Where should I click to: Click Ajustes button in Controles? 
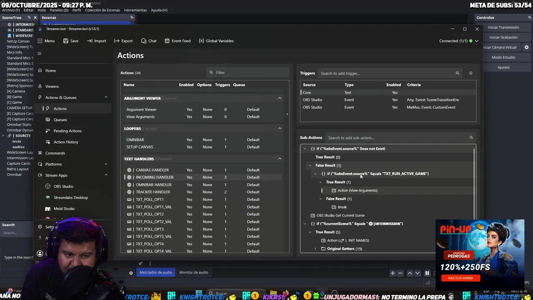click(x=503, y=67)
